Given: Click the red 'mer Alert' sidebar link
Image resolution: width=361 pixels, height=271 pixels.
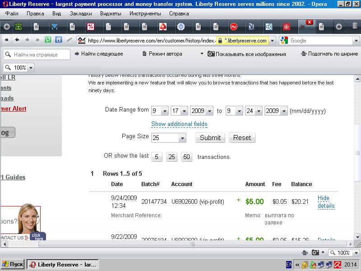Looking at the screenshot, I should 14,108.
